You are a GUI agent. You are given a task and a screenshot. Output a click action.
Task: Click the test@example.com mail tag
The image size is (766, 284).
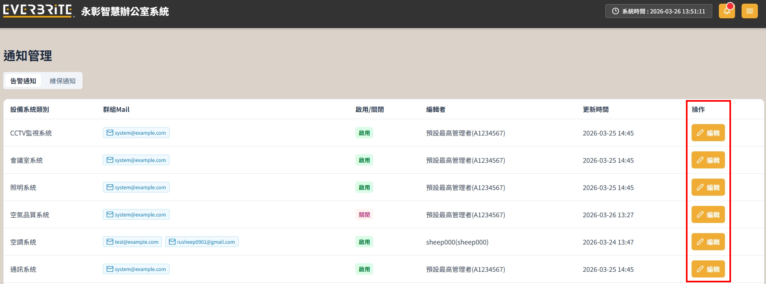(x=132, y=242)
